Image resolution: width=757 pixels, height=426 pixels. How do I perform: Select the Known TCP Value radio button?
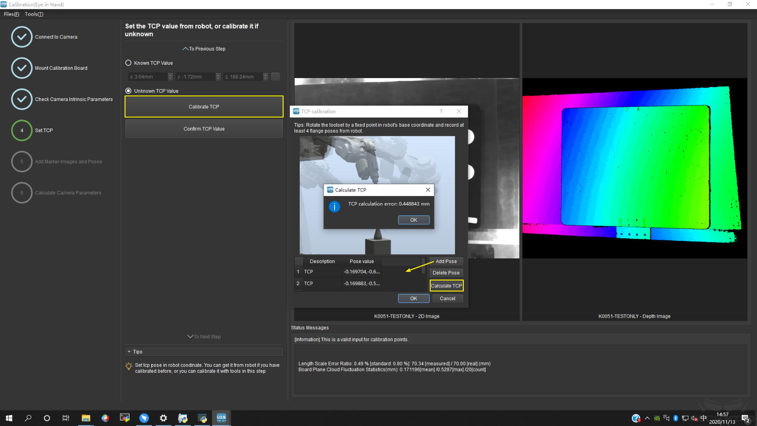[129, 63]
